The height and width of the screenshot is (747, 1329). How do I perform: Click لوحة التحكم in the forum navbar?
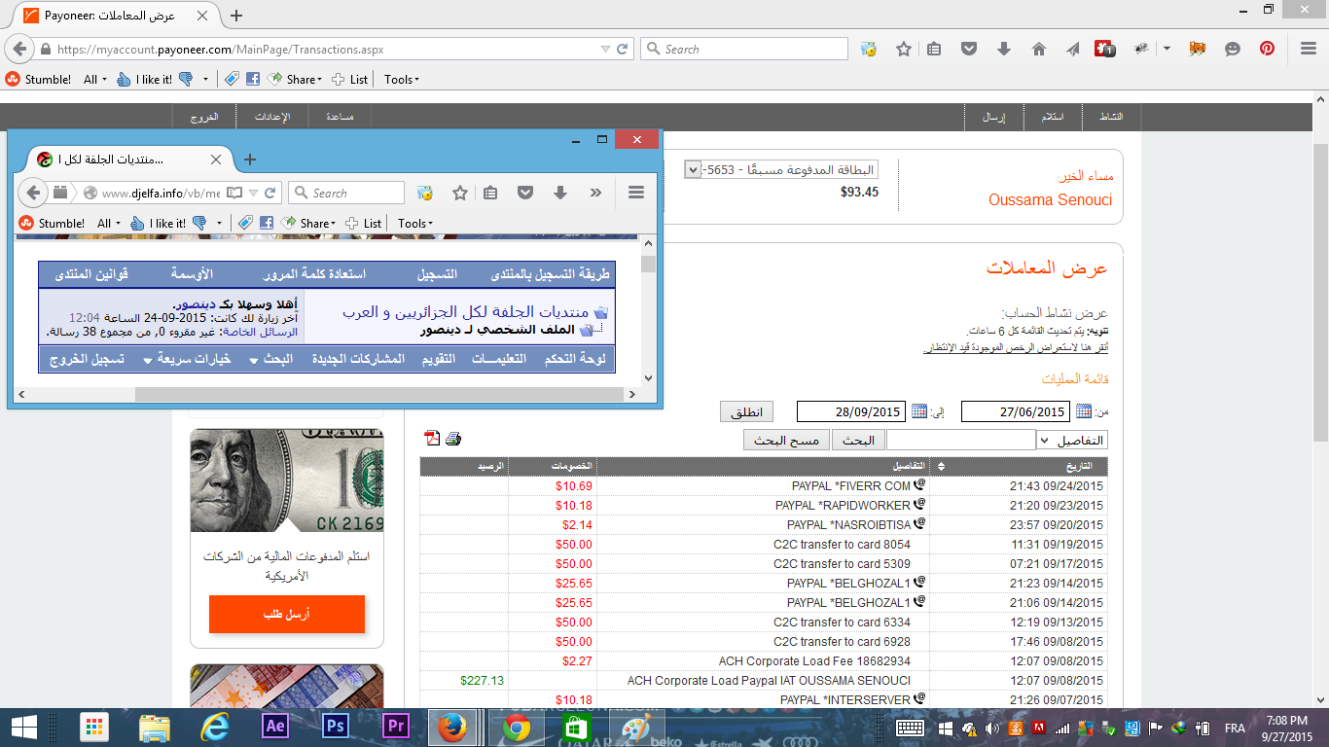tap(574, 359)
